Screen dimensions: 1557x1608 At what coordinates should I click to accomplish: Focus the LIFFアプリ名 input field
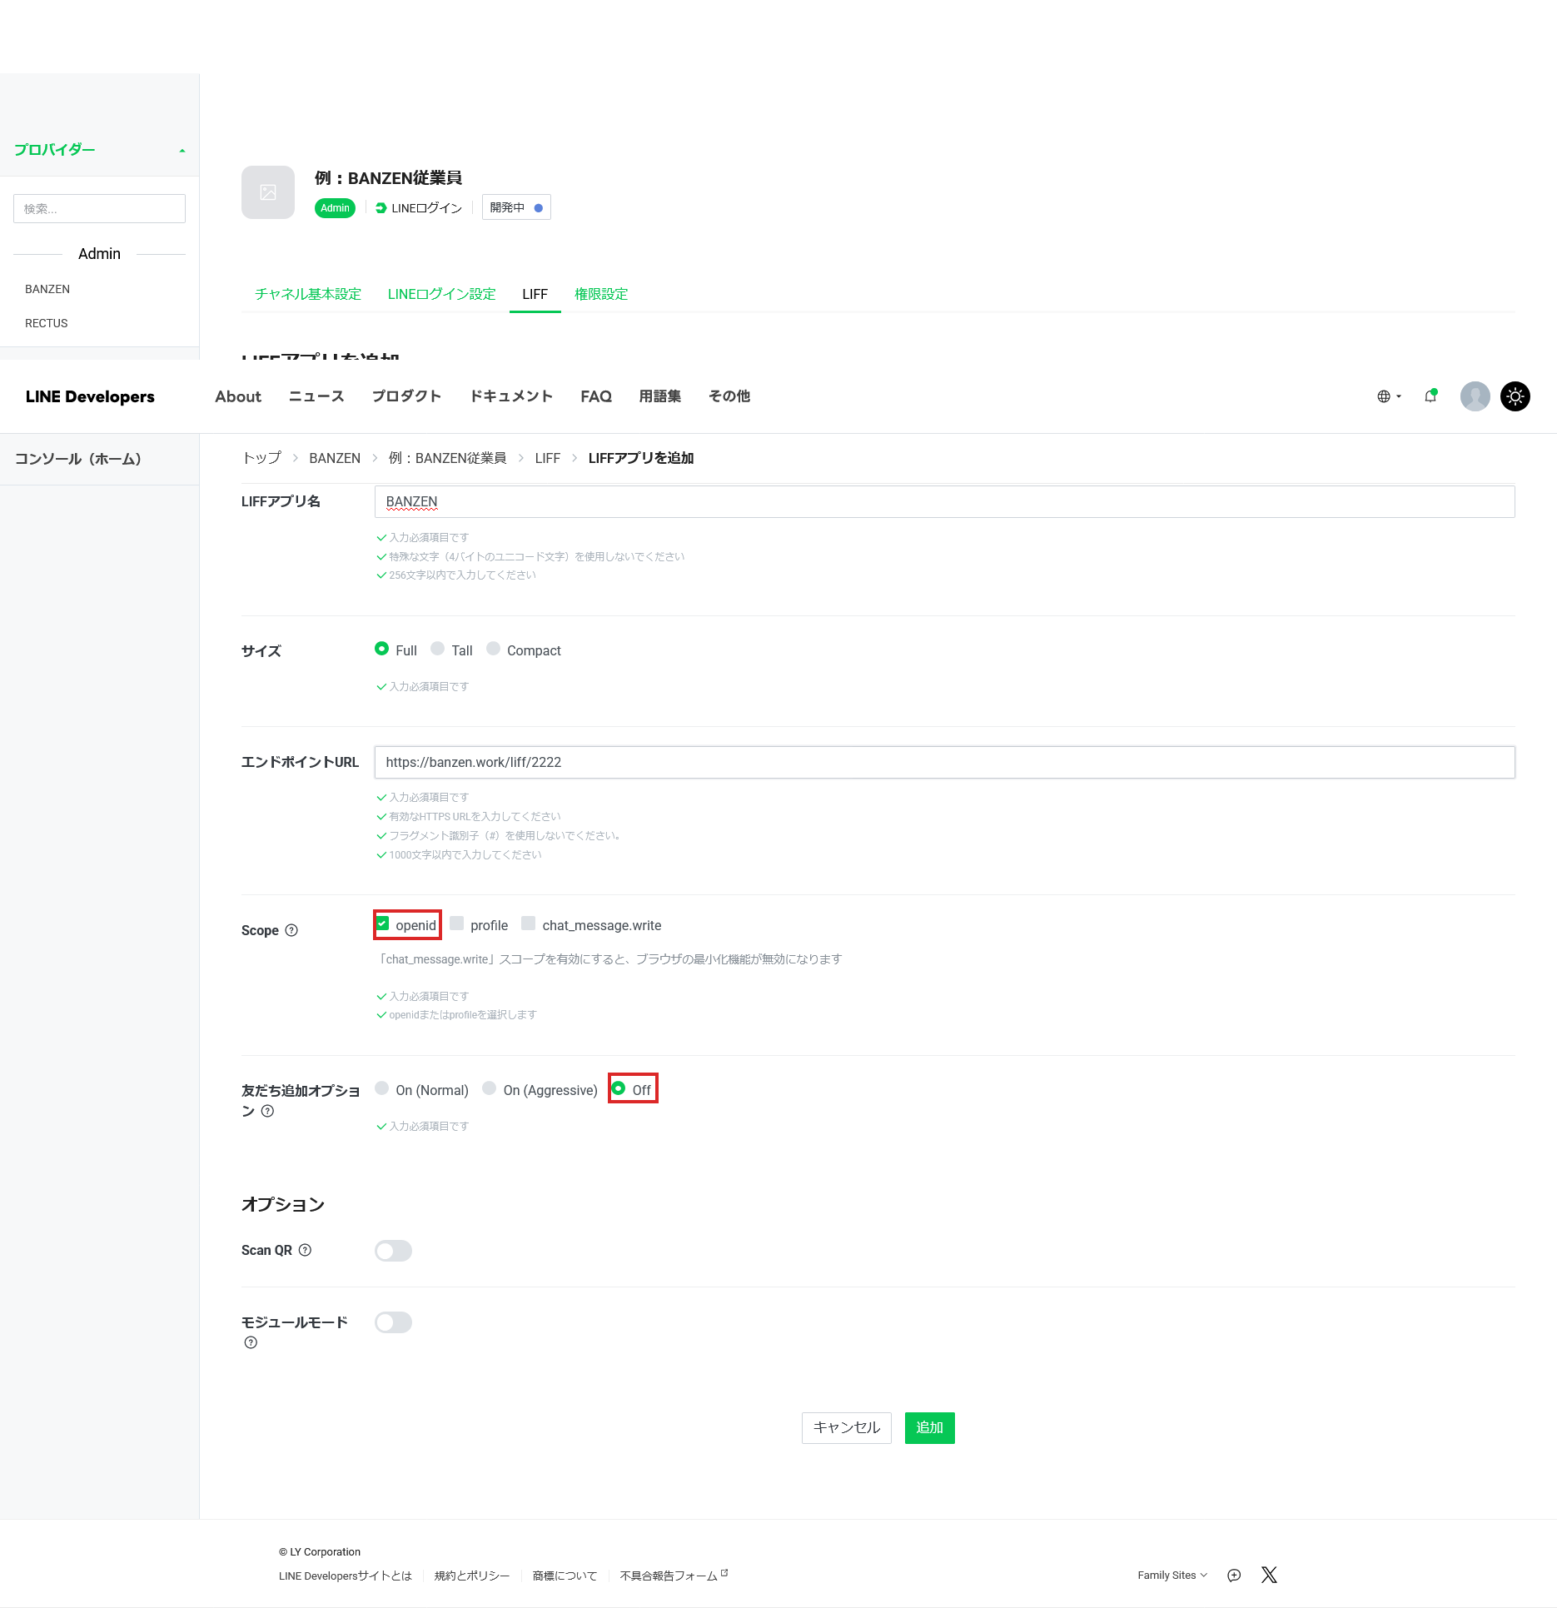(x=944, y=501)
